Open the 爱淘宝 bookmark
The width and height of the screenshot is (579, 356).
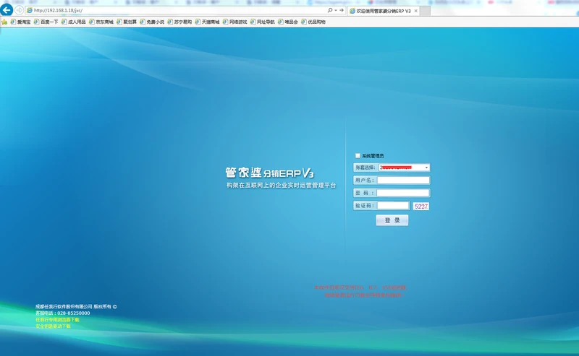(x=21, y=22)
